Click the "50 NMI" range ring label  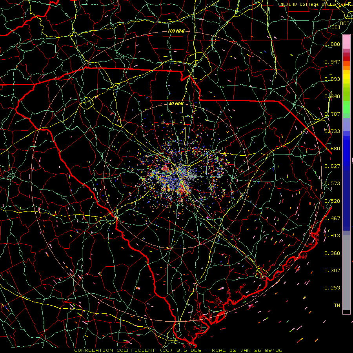click(176, 104)
